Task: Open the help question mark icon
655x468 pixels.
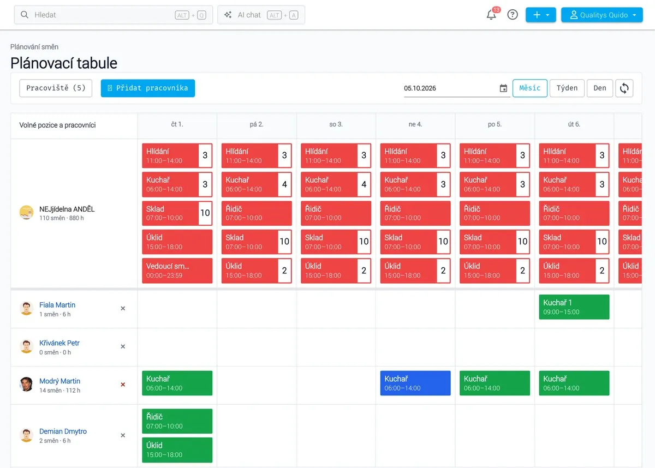Action: click(x=513, y=15)
